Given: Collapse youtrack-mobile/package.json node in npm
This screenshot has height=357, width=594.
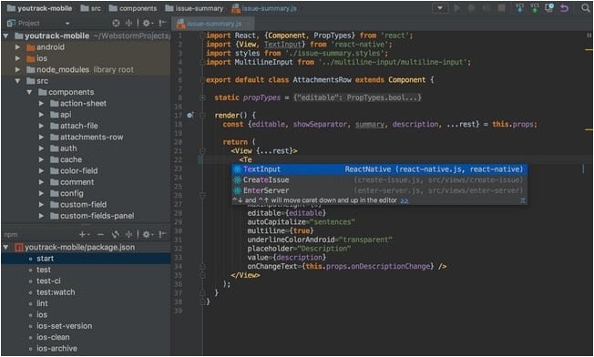Looking at the screenshot, I should coord(5,247).
